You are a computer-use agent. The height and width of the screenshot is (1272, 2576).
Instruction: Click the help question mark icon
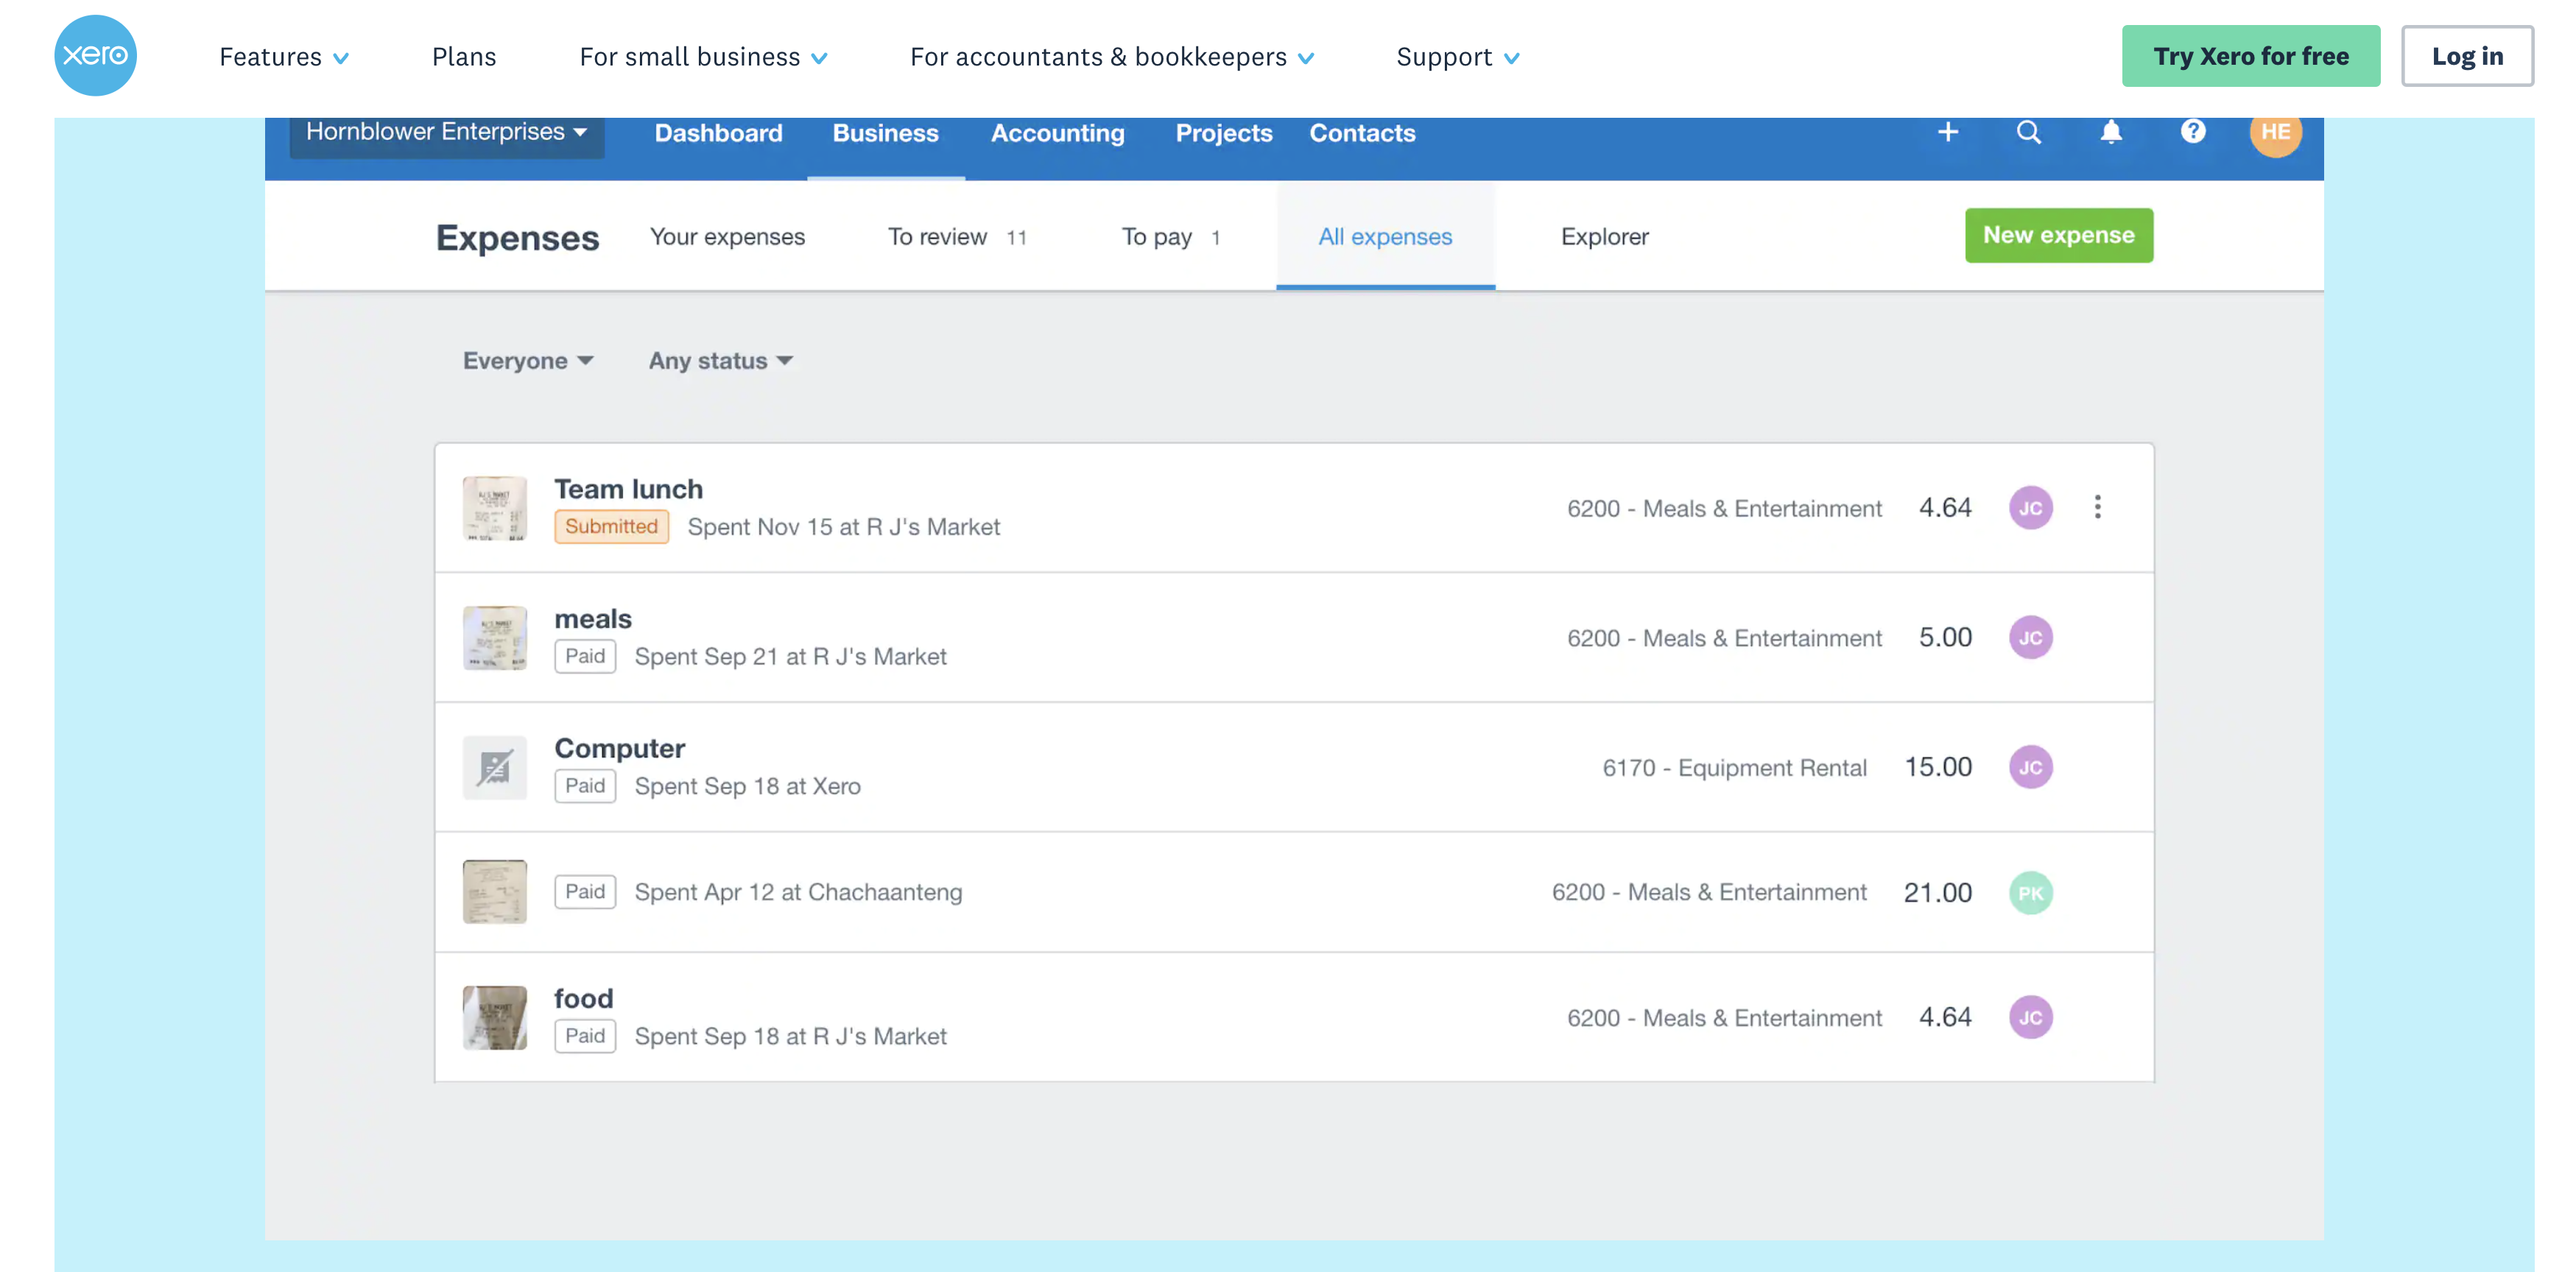2192,132
